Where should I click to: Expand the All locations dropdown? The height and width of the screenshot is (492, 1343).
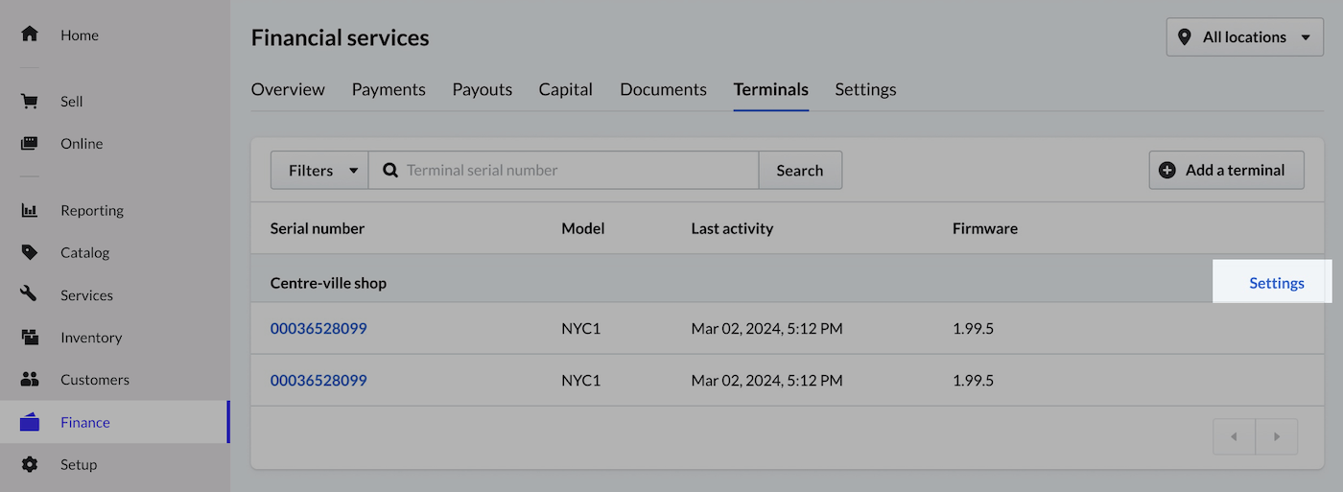(1244, 37)
